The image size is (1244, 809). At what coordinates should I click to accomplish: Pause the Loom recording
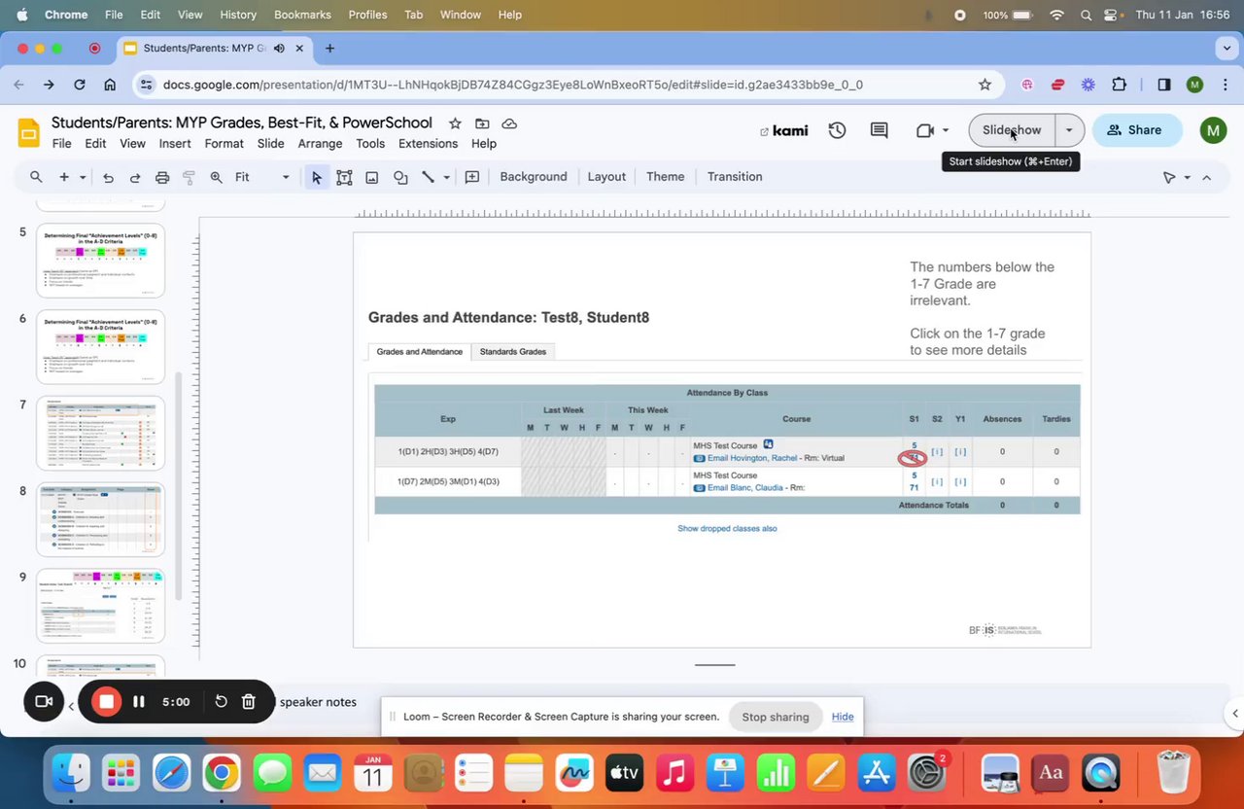(139, 701)
